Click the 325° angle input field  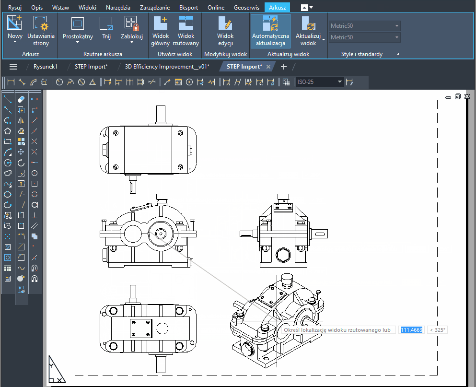pyautogui.click(x=438, y=330)
